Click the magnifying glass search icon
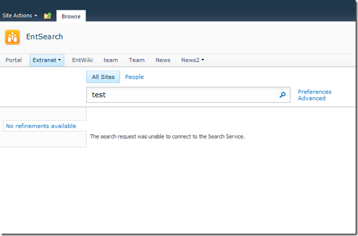358x236 pixels. [x=282, y=94]
